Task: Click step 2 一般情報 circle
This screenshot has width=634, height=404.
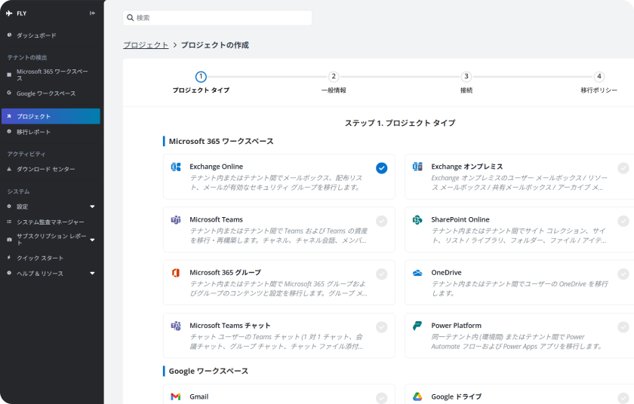Action: (334, 77)
